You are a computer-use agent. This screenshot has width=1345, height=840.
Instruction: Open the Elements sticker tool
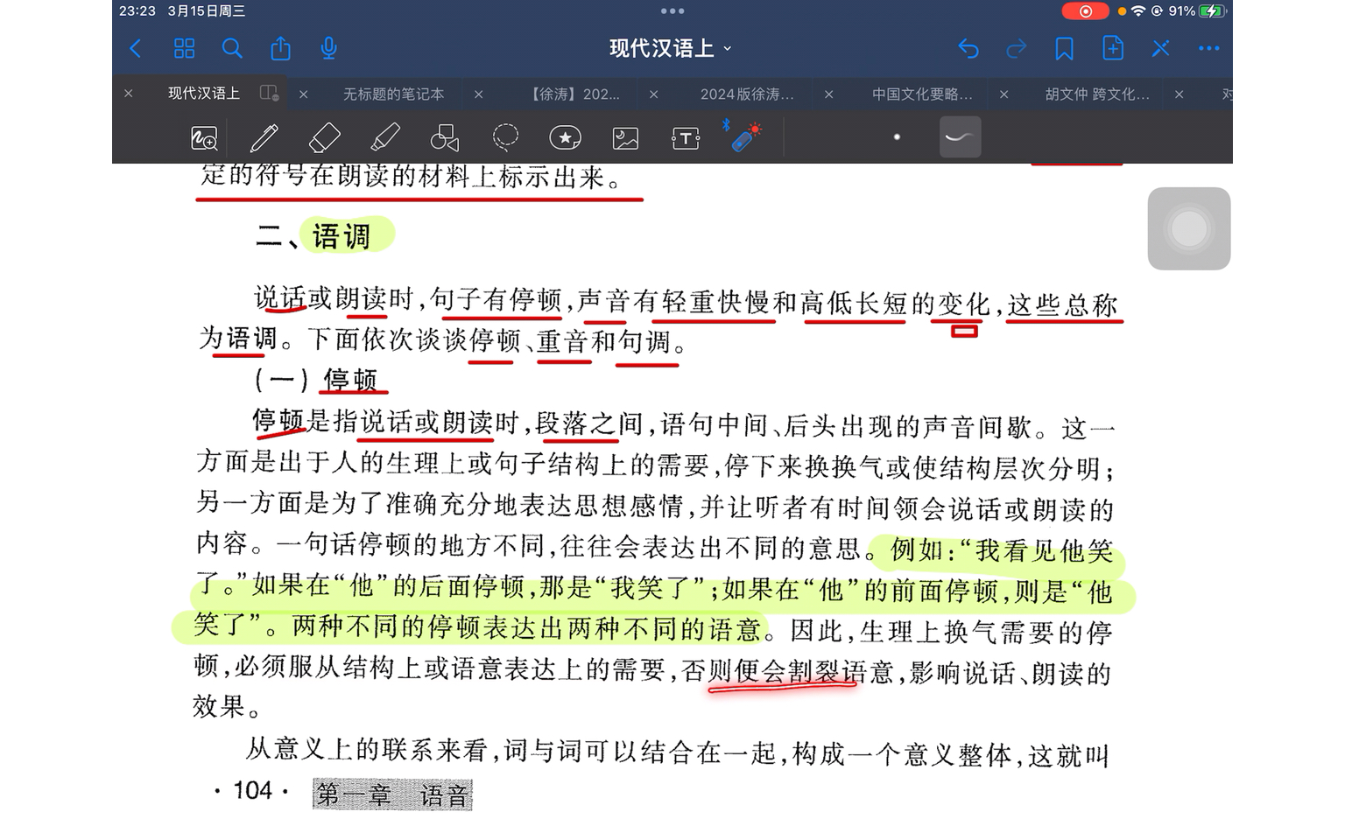[x=565, y=137]
